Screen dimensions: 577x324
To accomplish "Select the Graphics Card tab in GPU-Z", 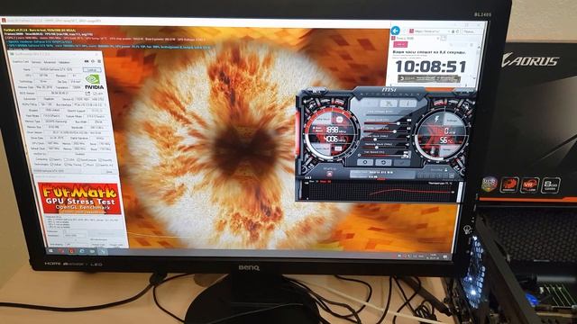I will coord(20,62).
